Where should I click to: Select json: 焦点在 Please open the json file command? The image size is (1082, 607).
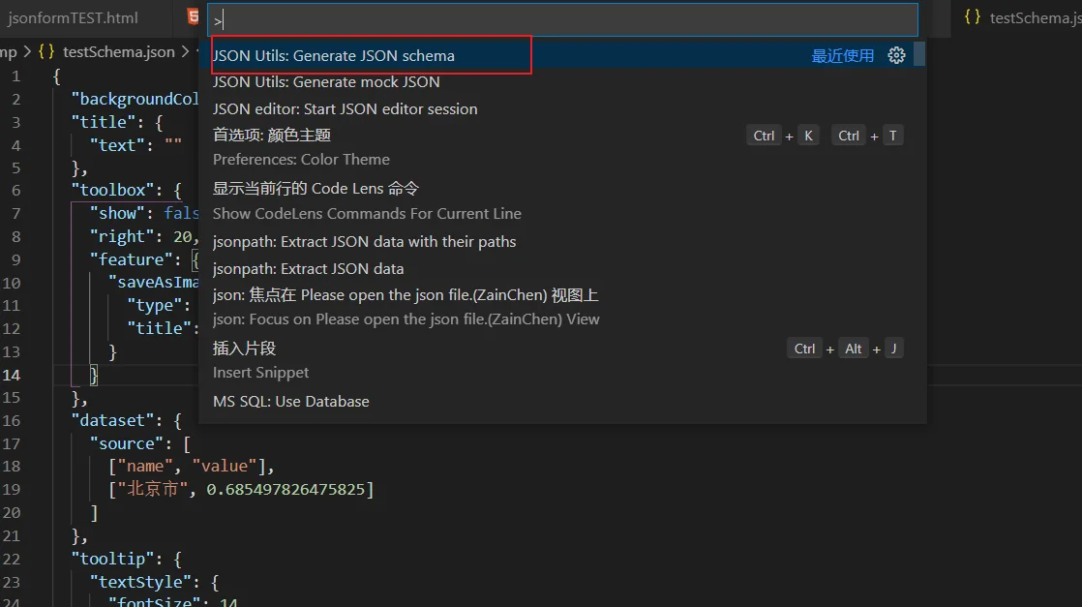[561, 307]
